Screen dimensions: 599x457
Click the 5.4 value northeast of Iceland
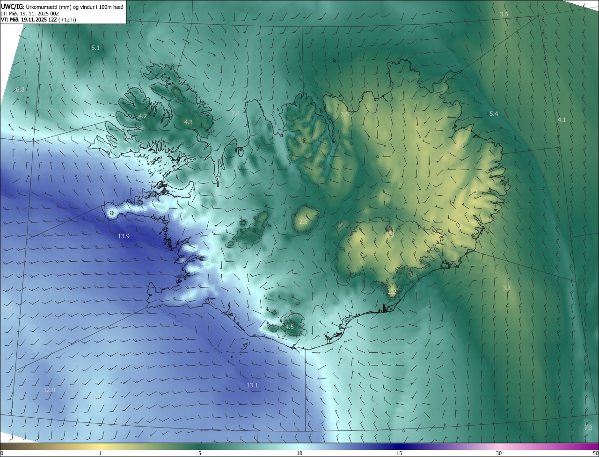tap(494, 114)
